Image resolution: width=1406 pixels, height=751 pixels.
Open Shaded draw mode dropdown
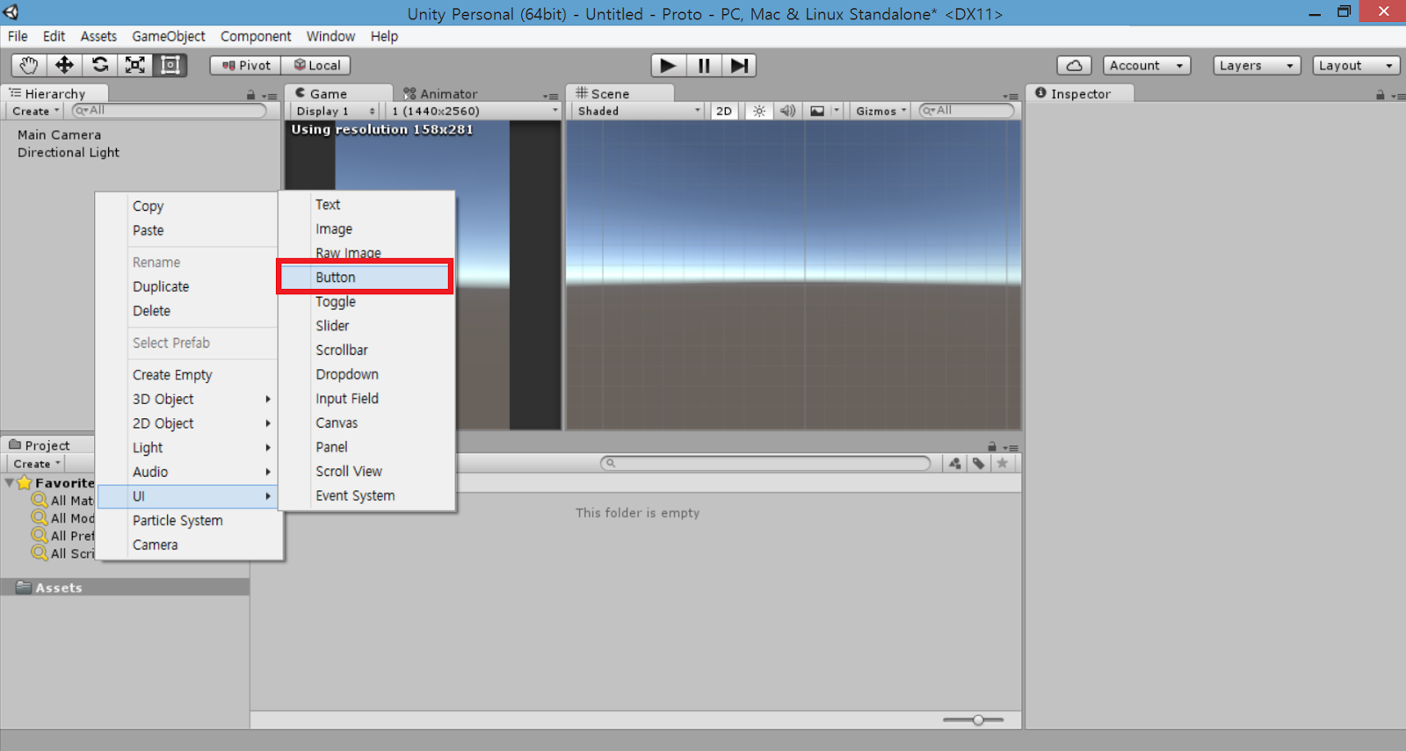[x=639, y=111]
